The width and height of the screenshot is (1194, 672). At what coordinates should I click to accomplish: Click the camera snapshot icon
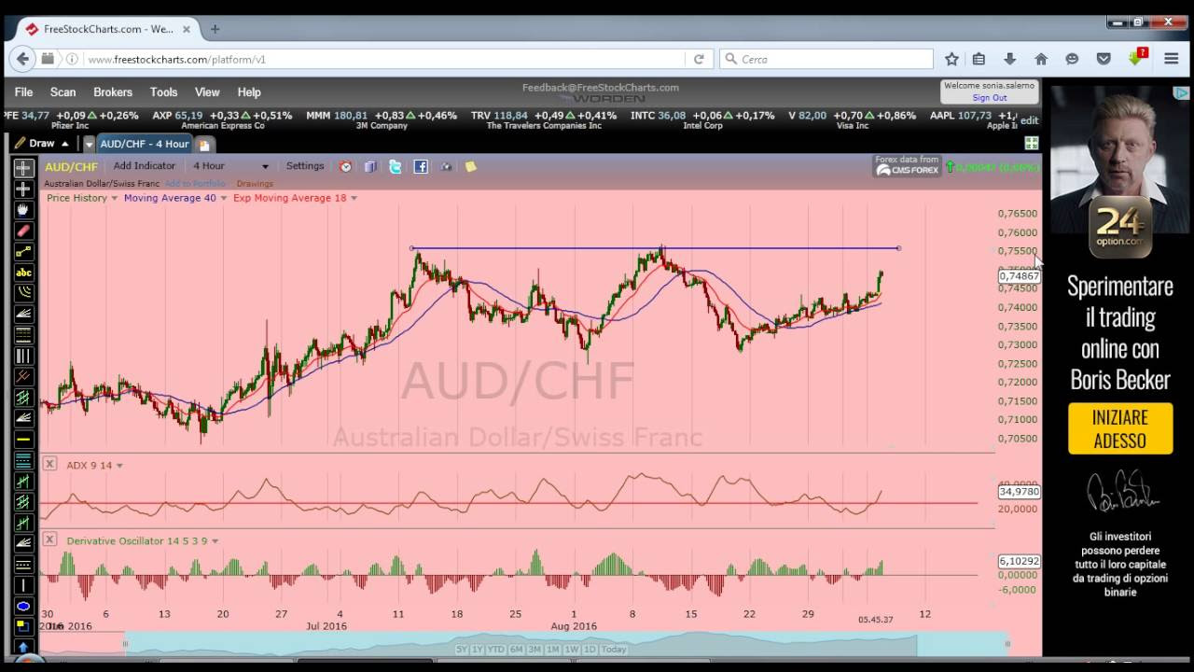tap(446, 166)
